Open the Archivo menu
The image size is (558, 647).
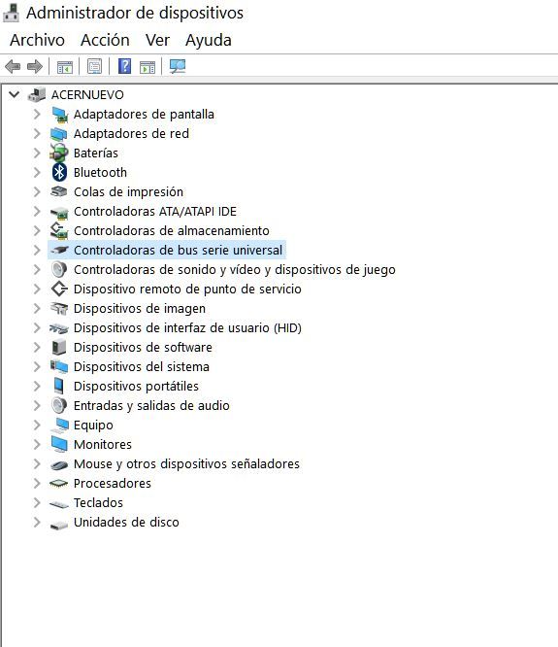point(38,40)
